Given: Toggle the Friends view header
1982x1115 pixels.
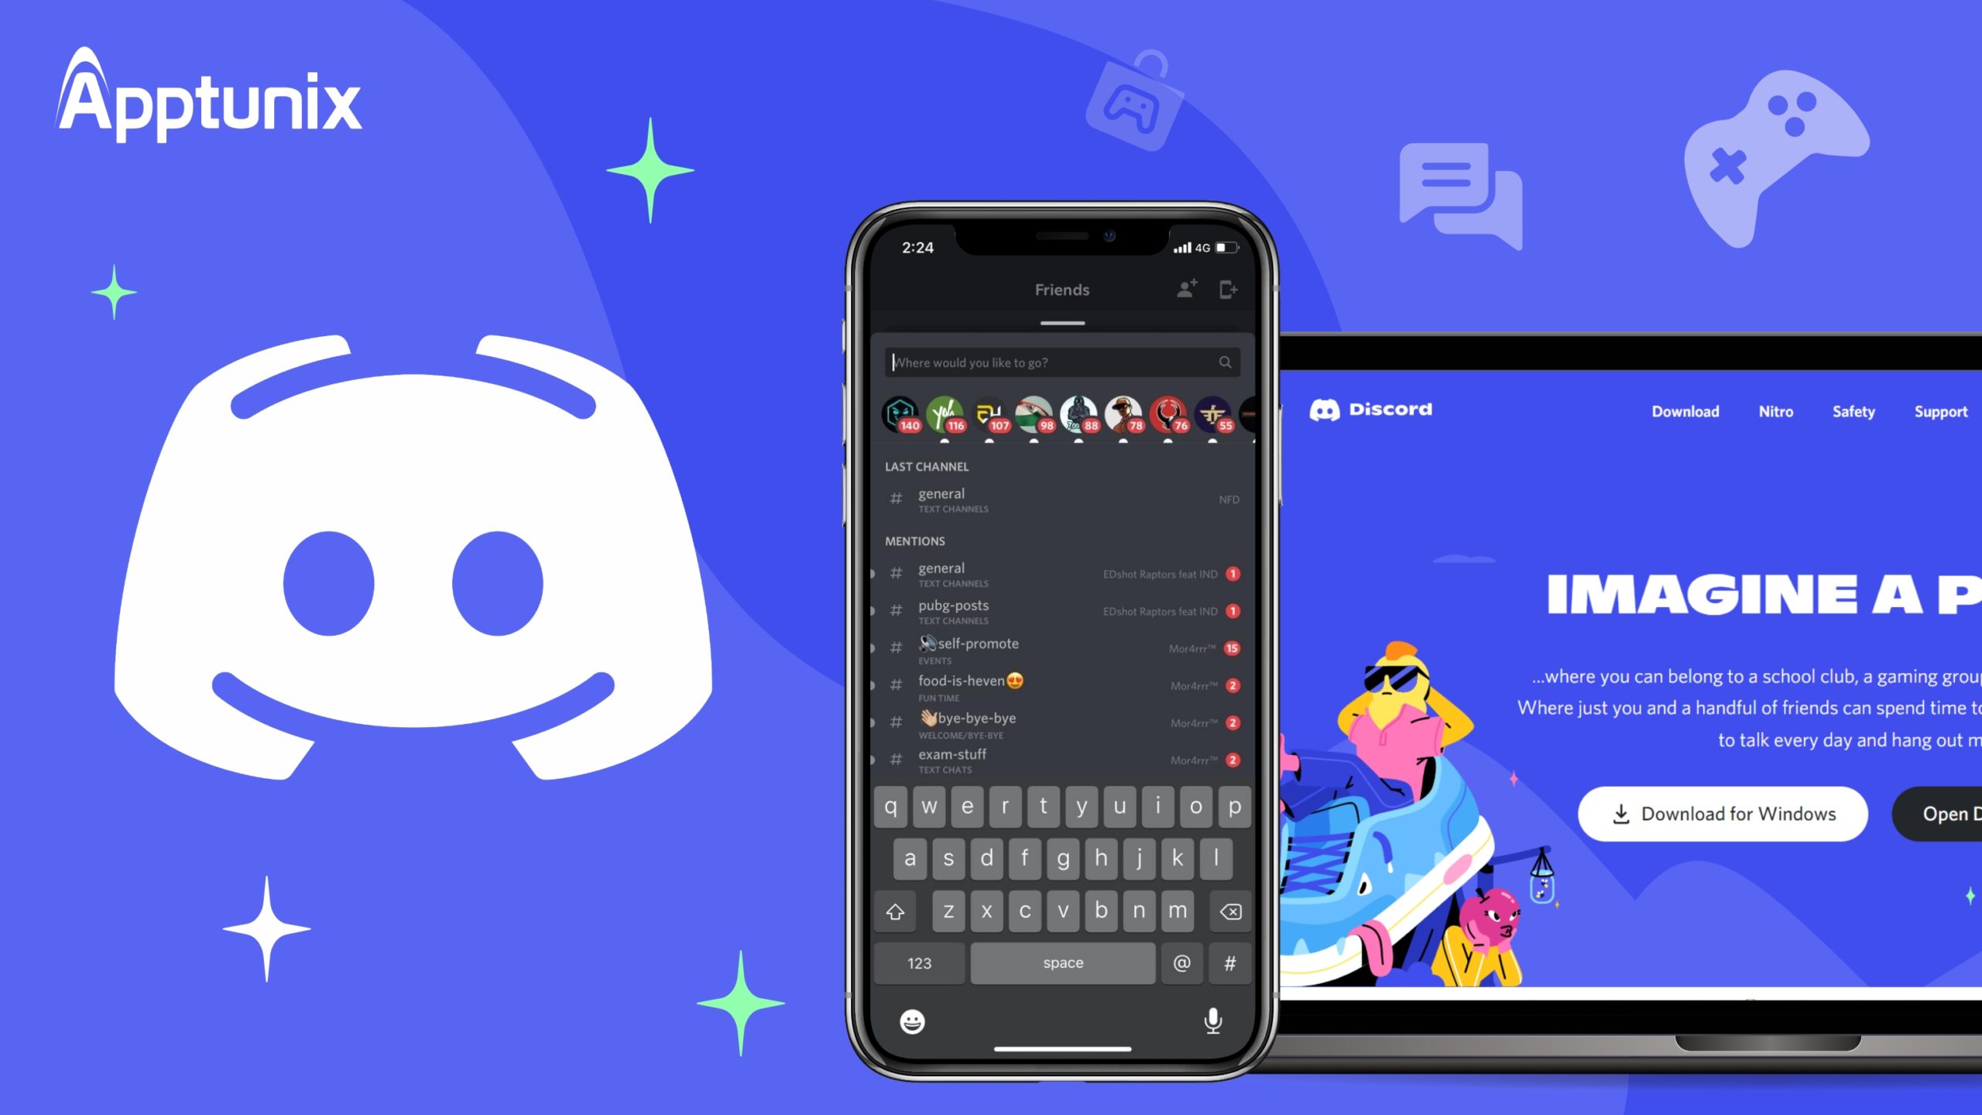Looking at the screenshot, I should [1059, 290].
